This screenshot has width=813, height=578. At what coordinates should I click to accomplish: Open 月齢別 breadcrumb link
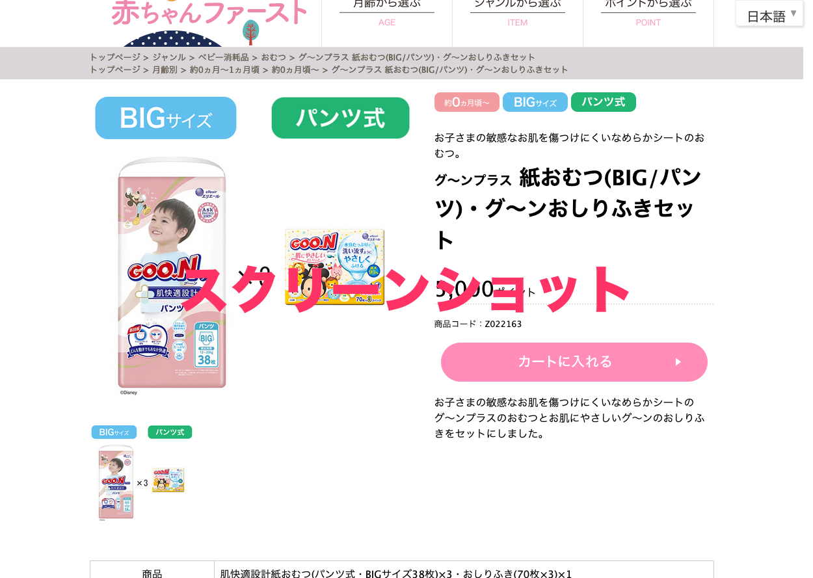(165, 70)
